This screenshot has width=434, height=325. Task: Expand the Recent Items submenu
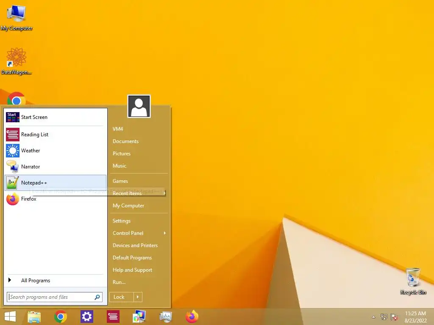pos(139,193)
